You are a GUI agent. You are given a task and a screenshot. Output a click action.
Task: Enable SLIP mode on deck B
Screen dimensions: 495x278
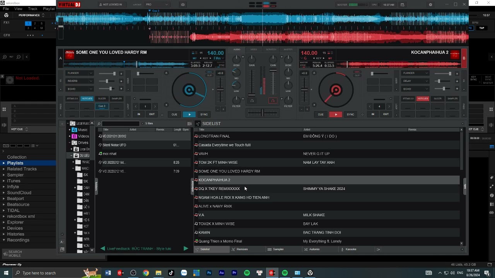(x=357, y=75)
